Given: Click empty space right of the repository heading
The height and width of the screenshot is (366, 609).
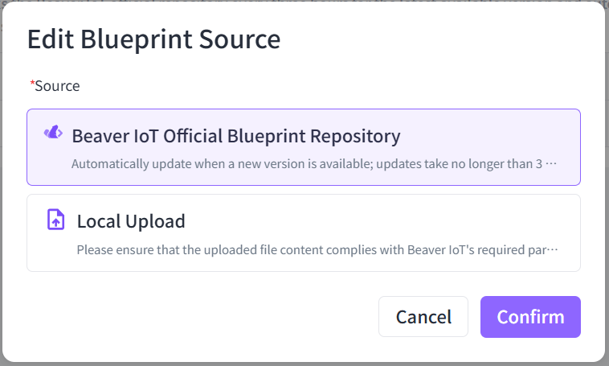Looking at the screenshot, I should tap(490, 136).
